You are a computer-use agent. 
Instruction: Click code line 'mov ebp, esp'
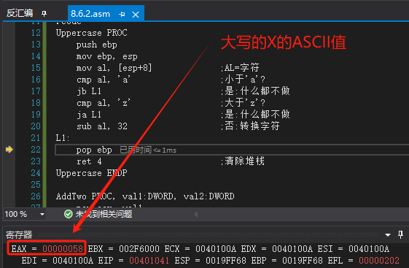pos(106,56)
